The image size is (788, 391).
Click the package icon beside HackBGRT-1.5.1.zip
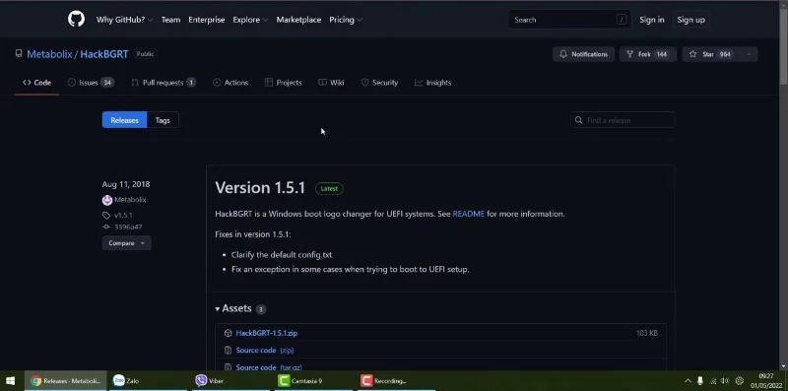[x=228, y=333]
